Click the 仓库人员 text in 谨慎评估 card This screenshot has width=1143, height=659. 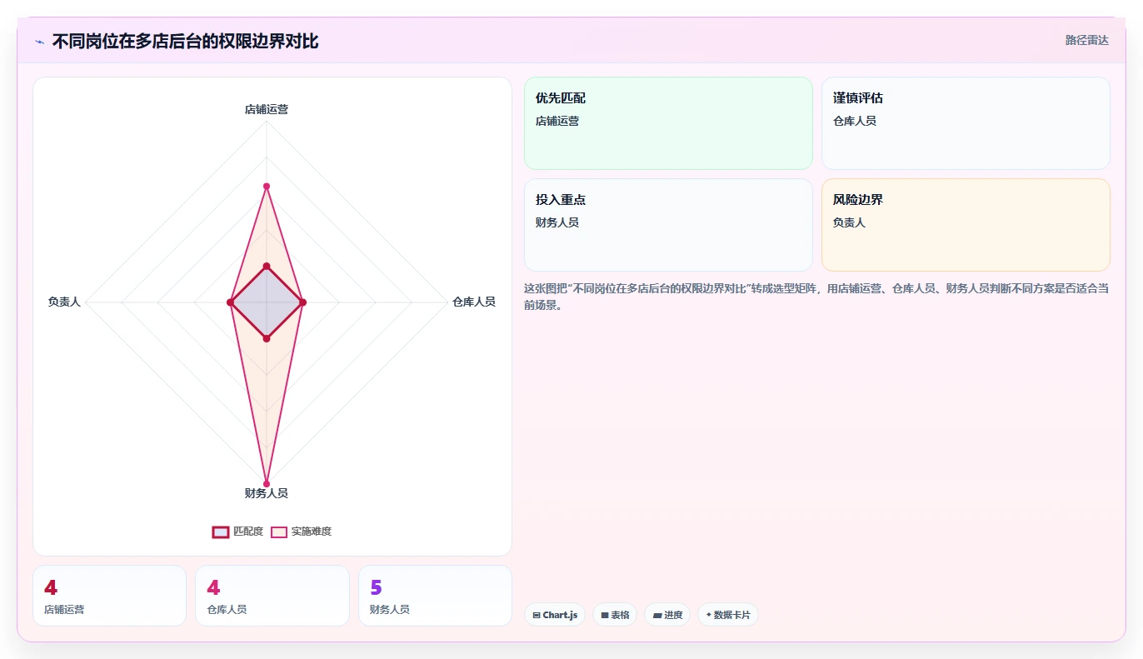pos(855,121)
